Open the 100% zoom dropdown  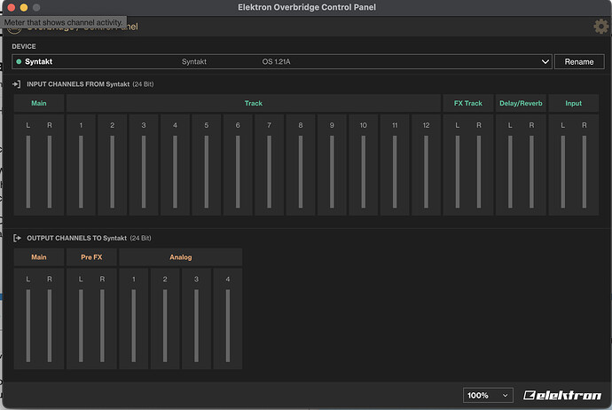point(488,395)
